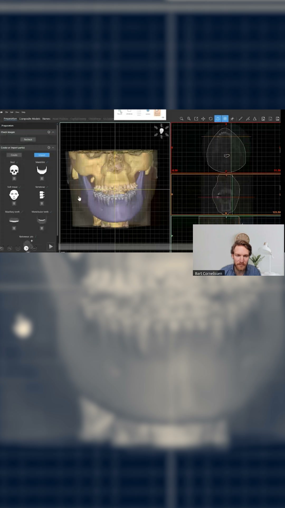Collapse the Check images section
Viewport: 285px width, 508px height.
tap(53, 132)
